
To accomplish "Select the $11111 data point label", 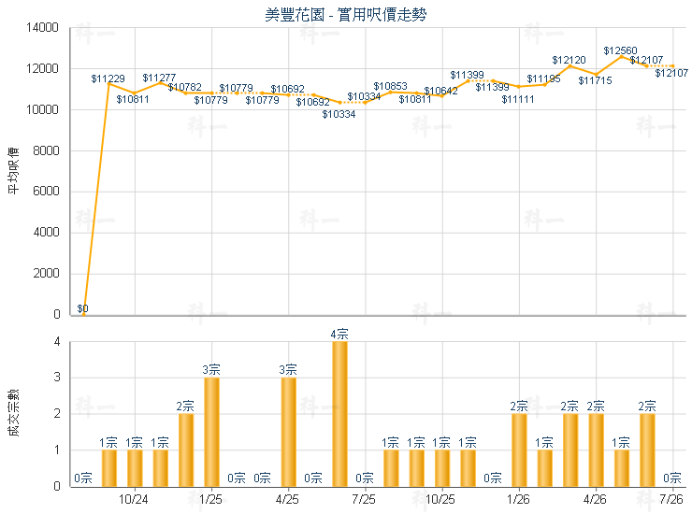I will [518, 99].
